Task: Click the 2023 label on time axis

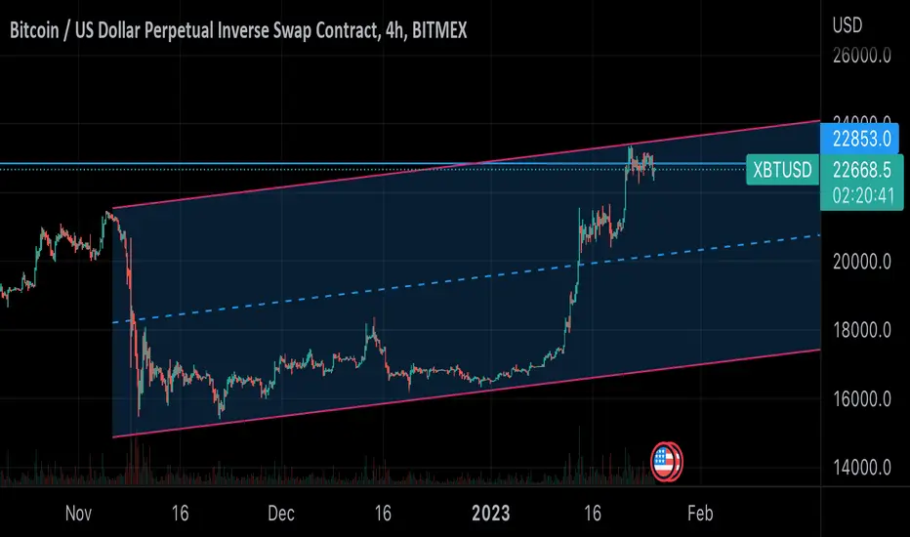Action: pos(490,514)
